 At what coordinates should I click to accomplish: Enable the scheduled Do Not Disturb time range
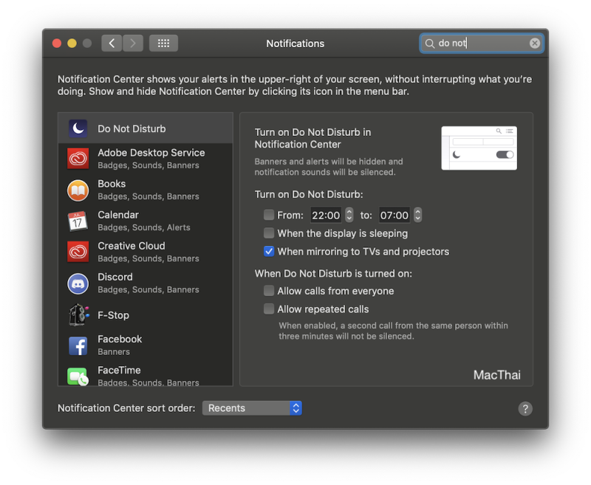[270, 216]
